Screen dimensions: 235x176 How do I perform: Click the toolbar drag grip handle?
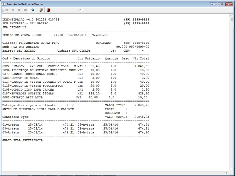coord(3,10)
